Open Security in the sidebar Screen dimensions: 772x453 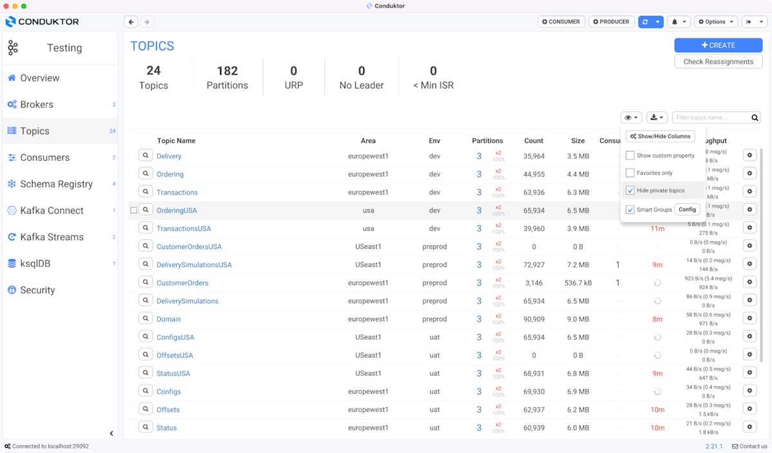click(x=60, y=290)
